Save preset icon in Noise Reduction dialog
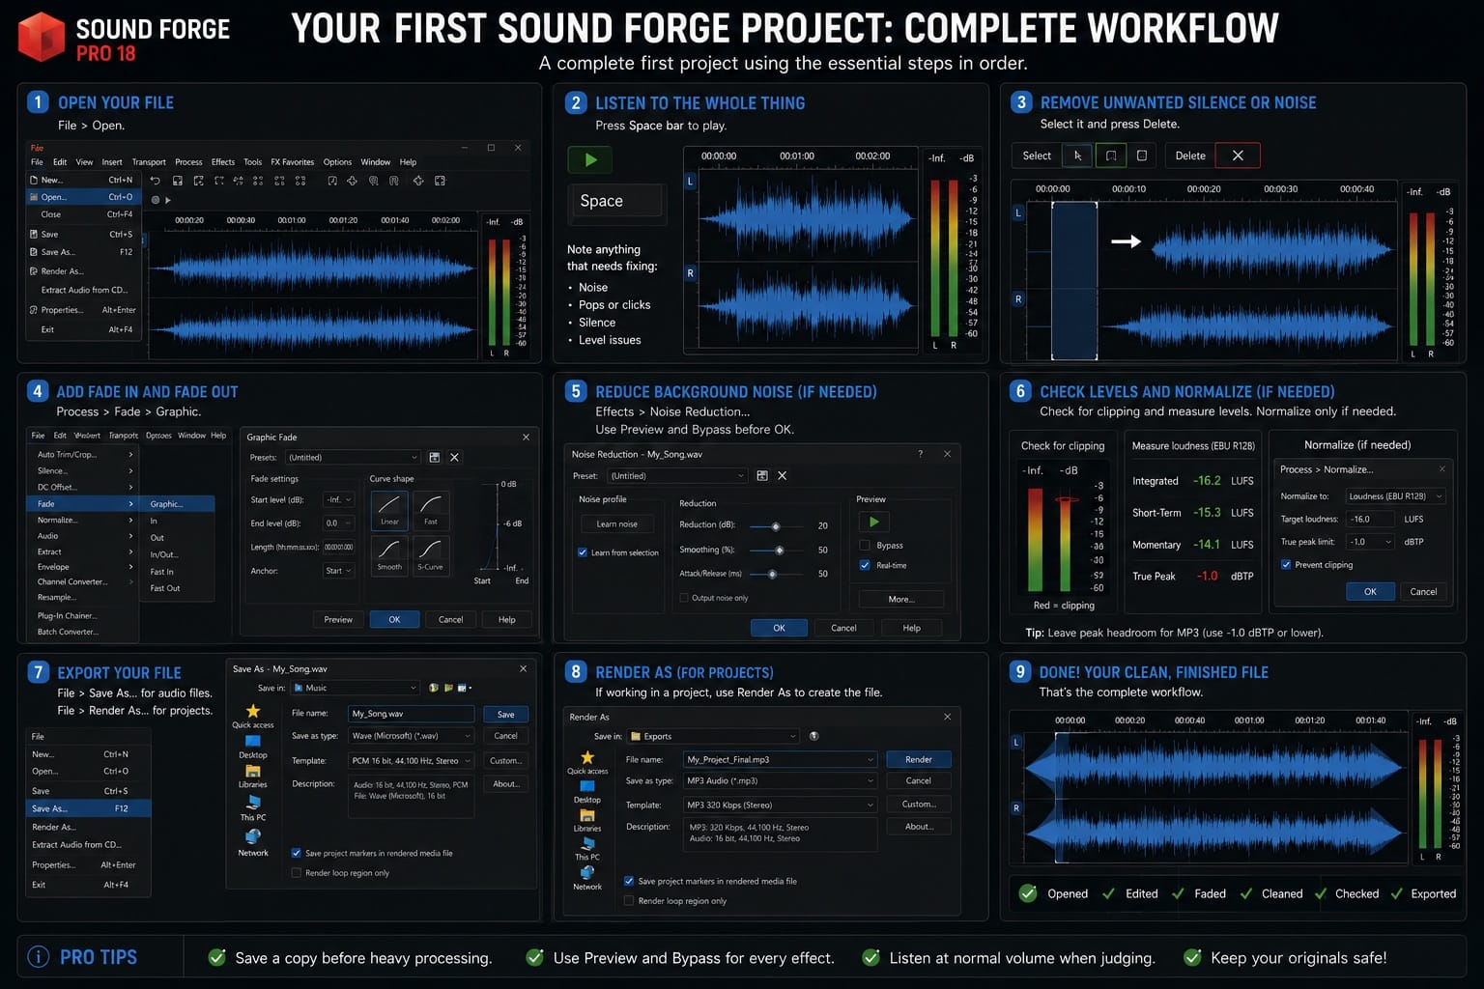The height and width of the screenshot is (989, 1484). click(762, 476)
